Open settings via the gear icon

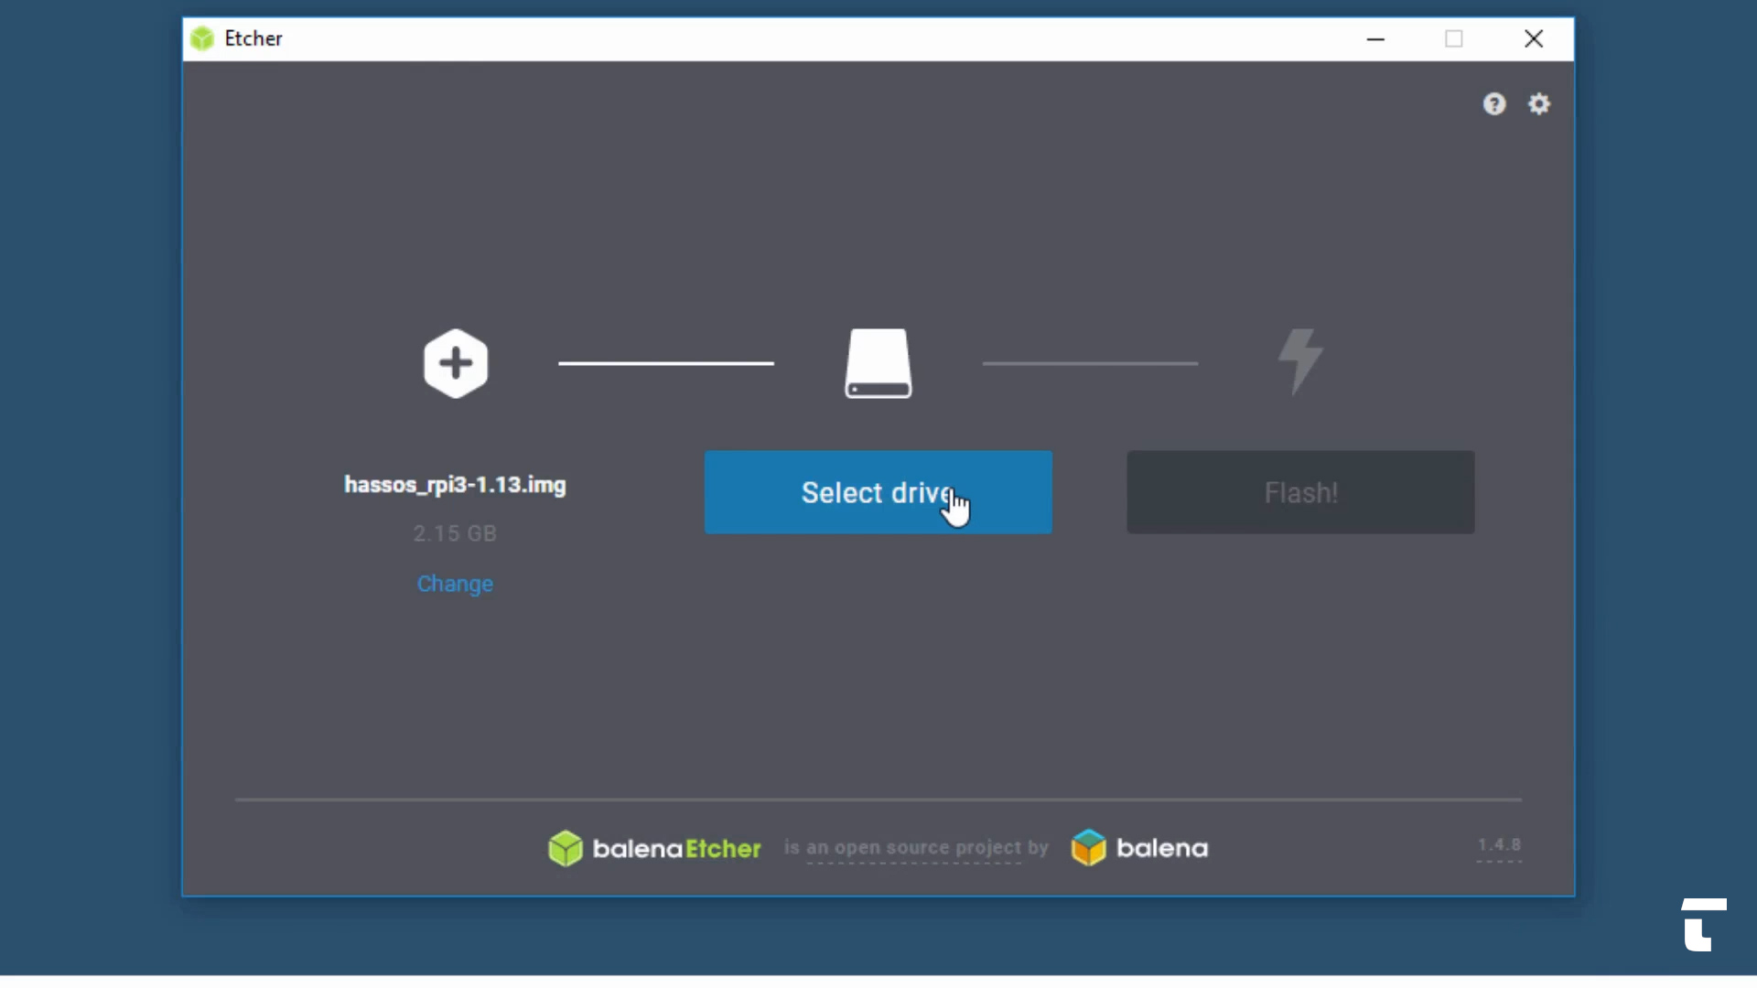click(1539, 104)
